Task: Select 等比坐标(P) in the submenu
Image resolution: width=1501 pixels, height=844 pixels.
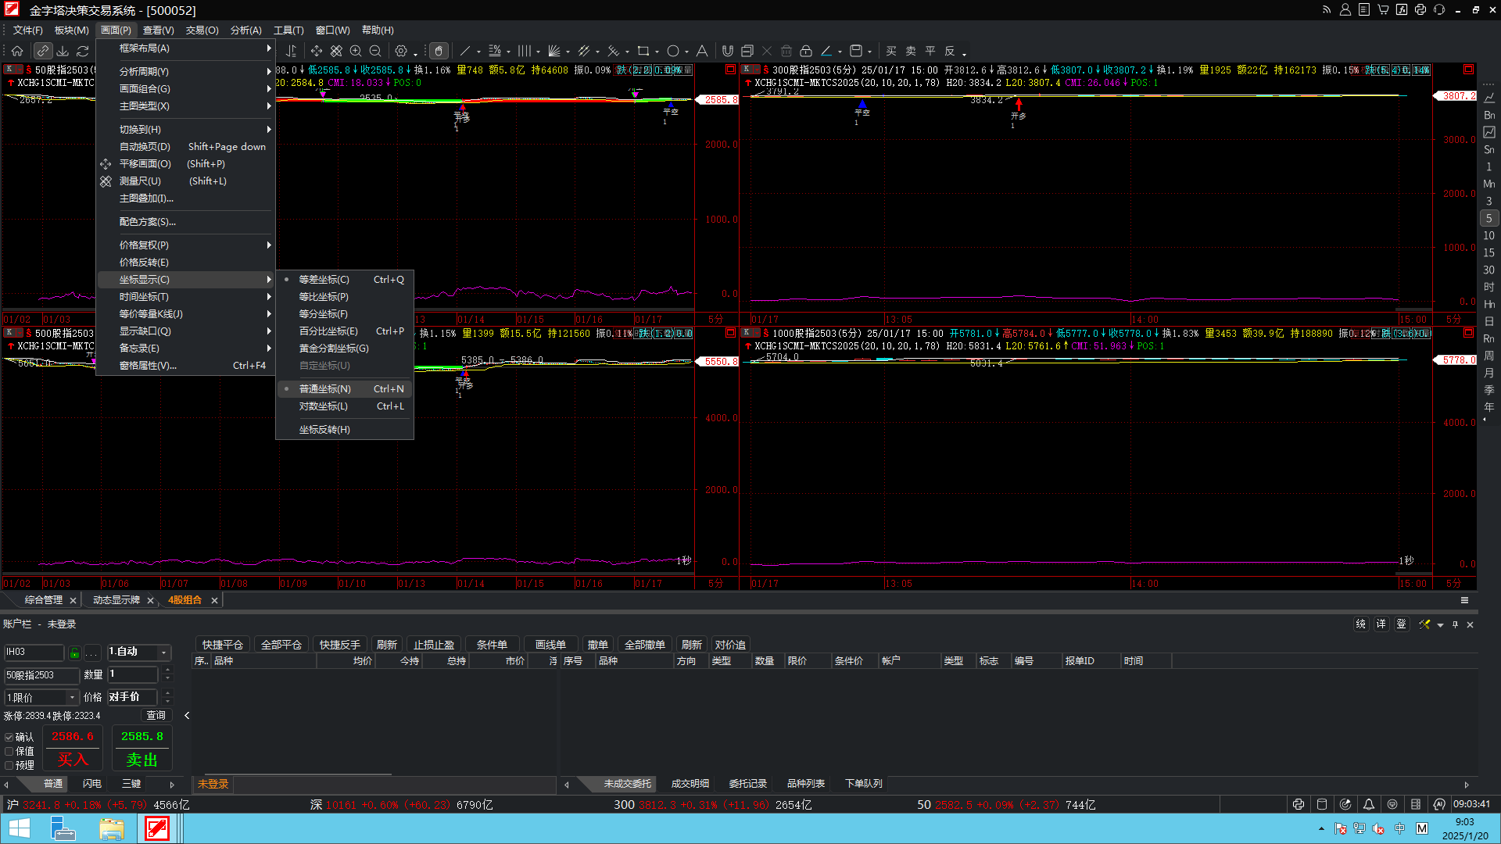Action: [344, 297]
